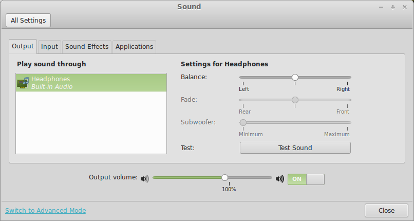The height and width of the screenshot is (221, 414).
Task: Click the Headphones device icon
Action: tap(23, 82)
